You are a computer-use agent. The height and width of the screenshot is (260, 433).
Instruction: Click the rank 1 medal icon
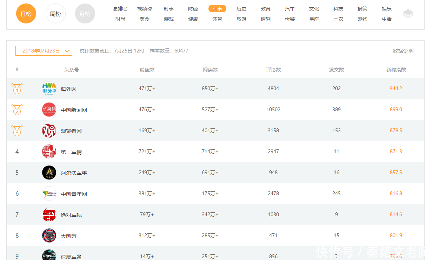17,89
